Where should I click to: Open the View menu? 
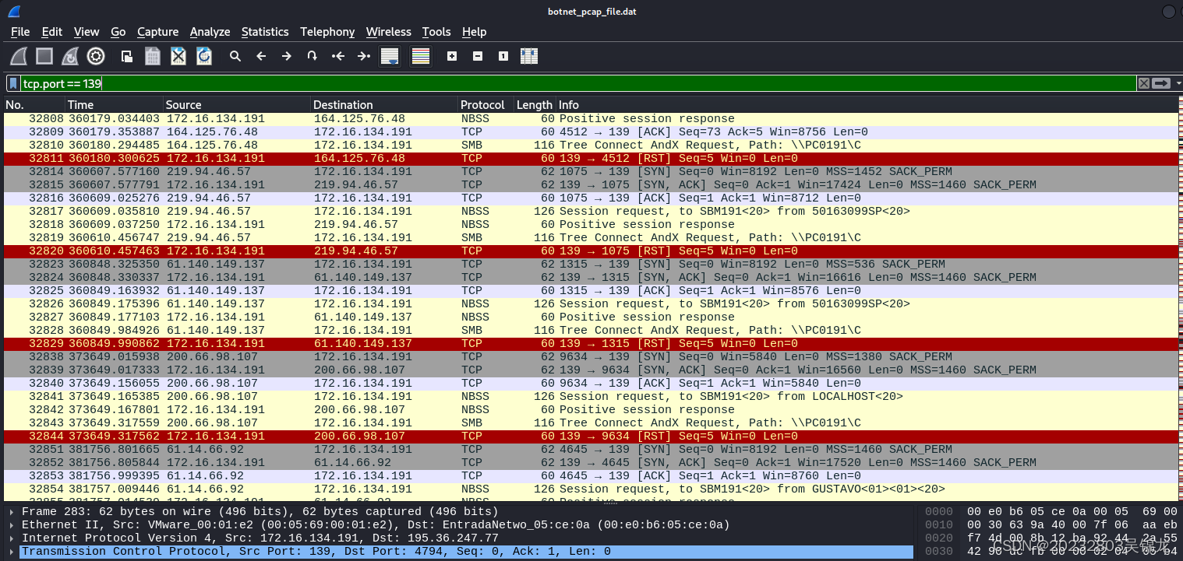pos(87,32)
